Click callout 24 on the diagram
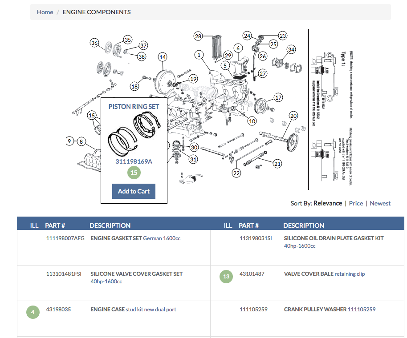Viewport: 407px width, 338px height. [247, 36]
